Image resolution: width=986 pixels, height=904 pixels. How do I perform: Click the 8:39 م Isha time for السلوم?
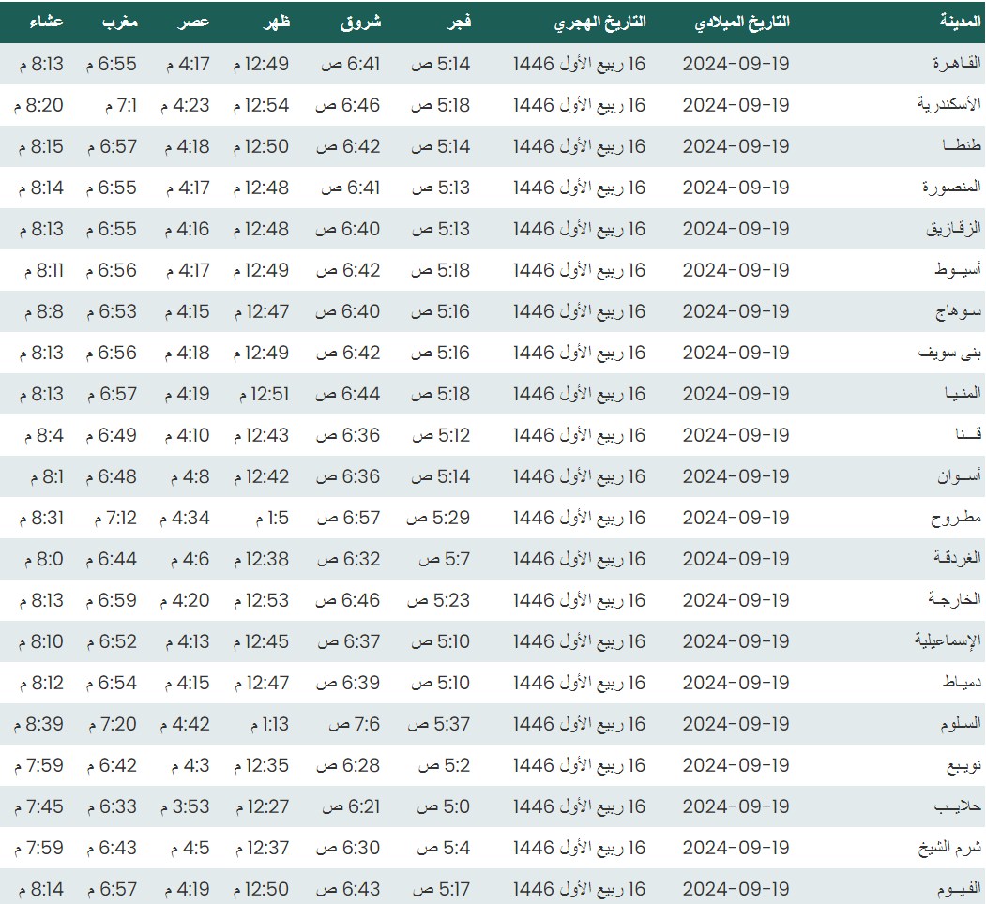pos(39,724)
